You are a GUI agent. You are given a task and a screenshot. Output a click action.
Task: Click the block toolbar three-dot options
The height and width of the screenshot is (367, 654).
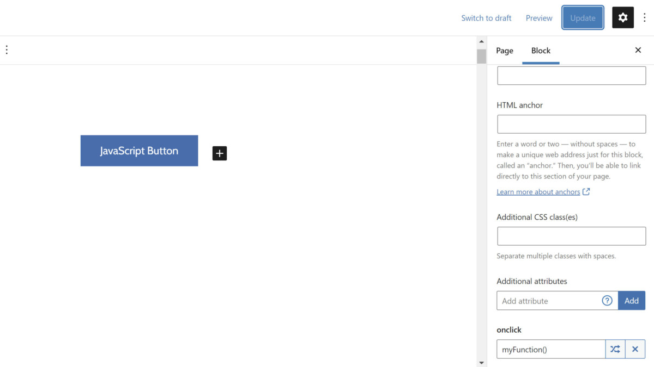pyautogui.click(x=7, y=50)
